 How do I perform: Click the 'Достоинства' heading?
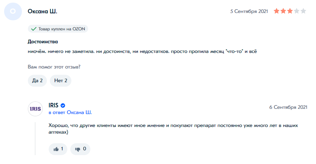(x=43, y=42)
